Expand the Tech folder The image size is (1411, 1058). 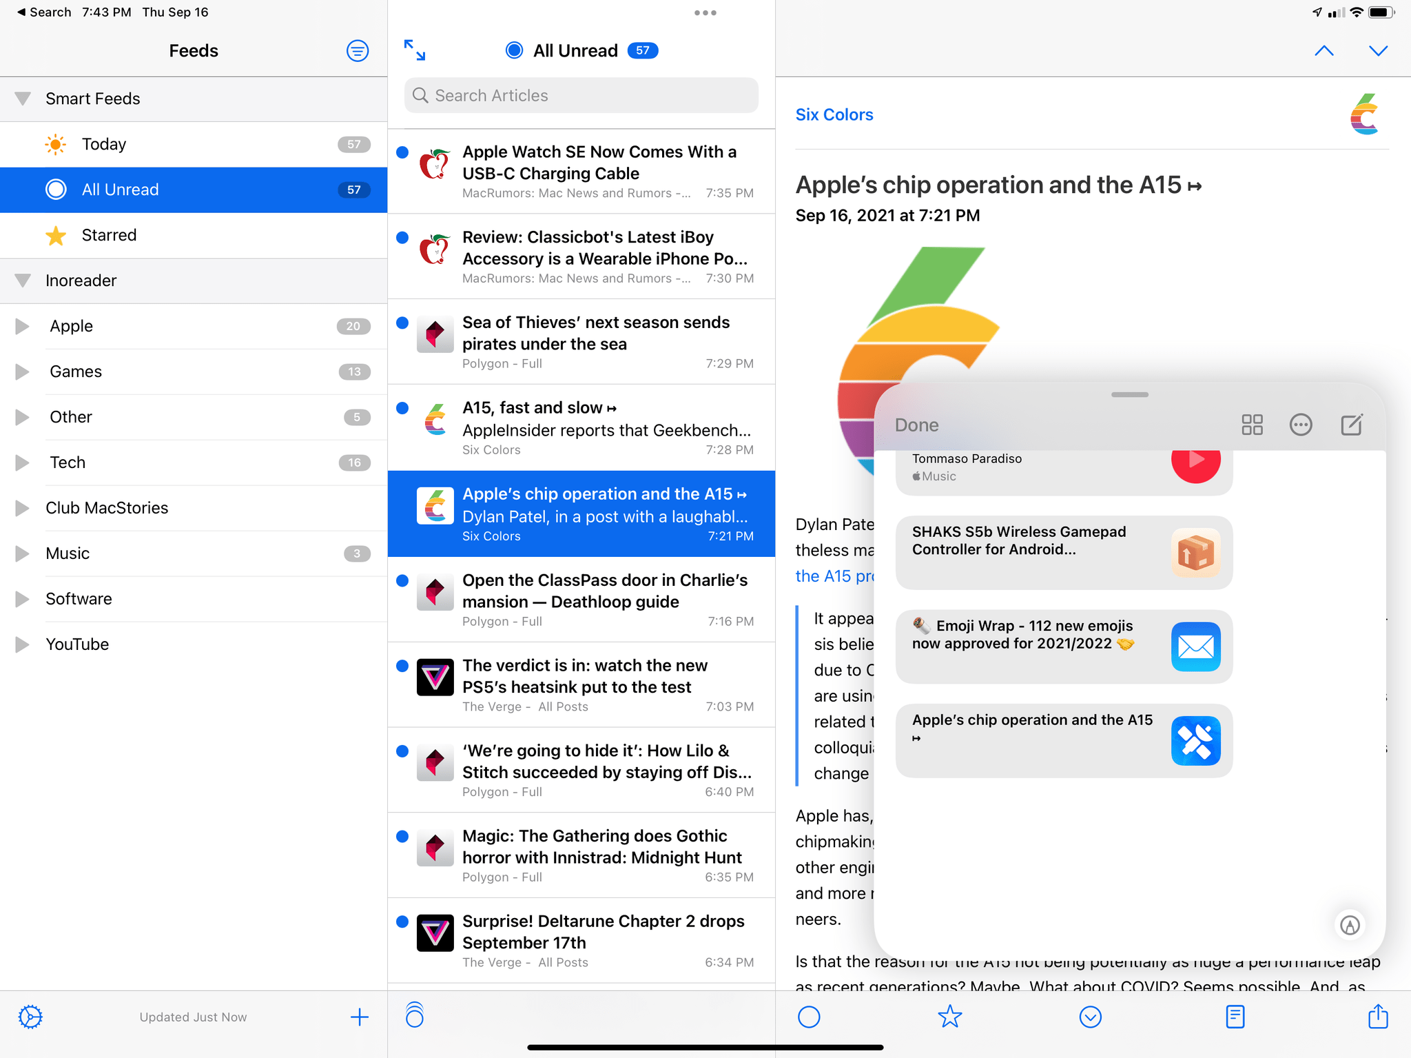22,462
